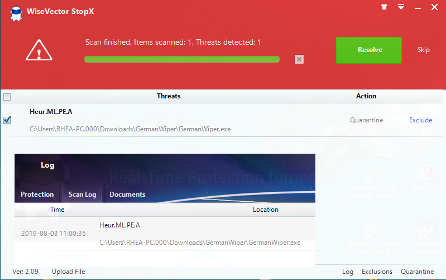
Task: Click the GermanWiper.exe path in log row
Action: (x=200, y=243)
